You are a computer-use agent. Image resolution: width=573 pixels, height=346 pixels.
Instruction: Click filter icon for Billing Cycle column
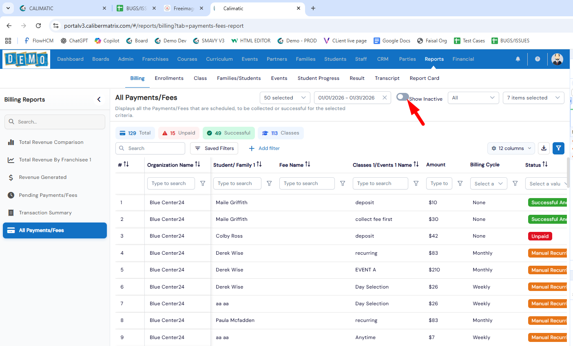pos(515,183)
